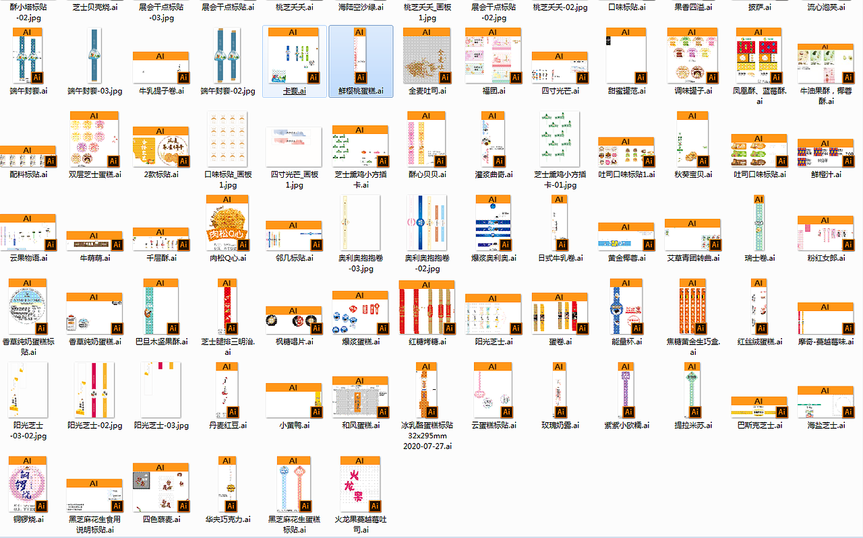Select the 奥利奥抱抱卷-03.jpg thumbnail

pos(360,223)
